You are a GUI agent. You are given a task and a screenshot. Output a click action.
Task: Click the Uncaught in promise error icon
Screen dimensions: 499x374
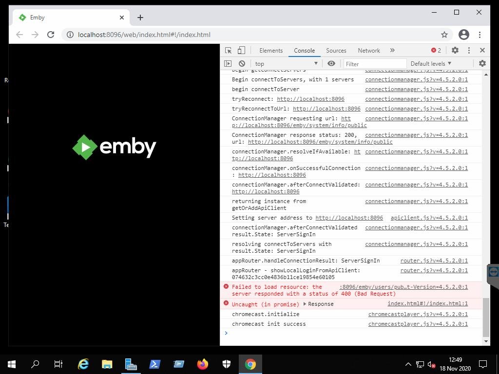coord(226,303)
